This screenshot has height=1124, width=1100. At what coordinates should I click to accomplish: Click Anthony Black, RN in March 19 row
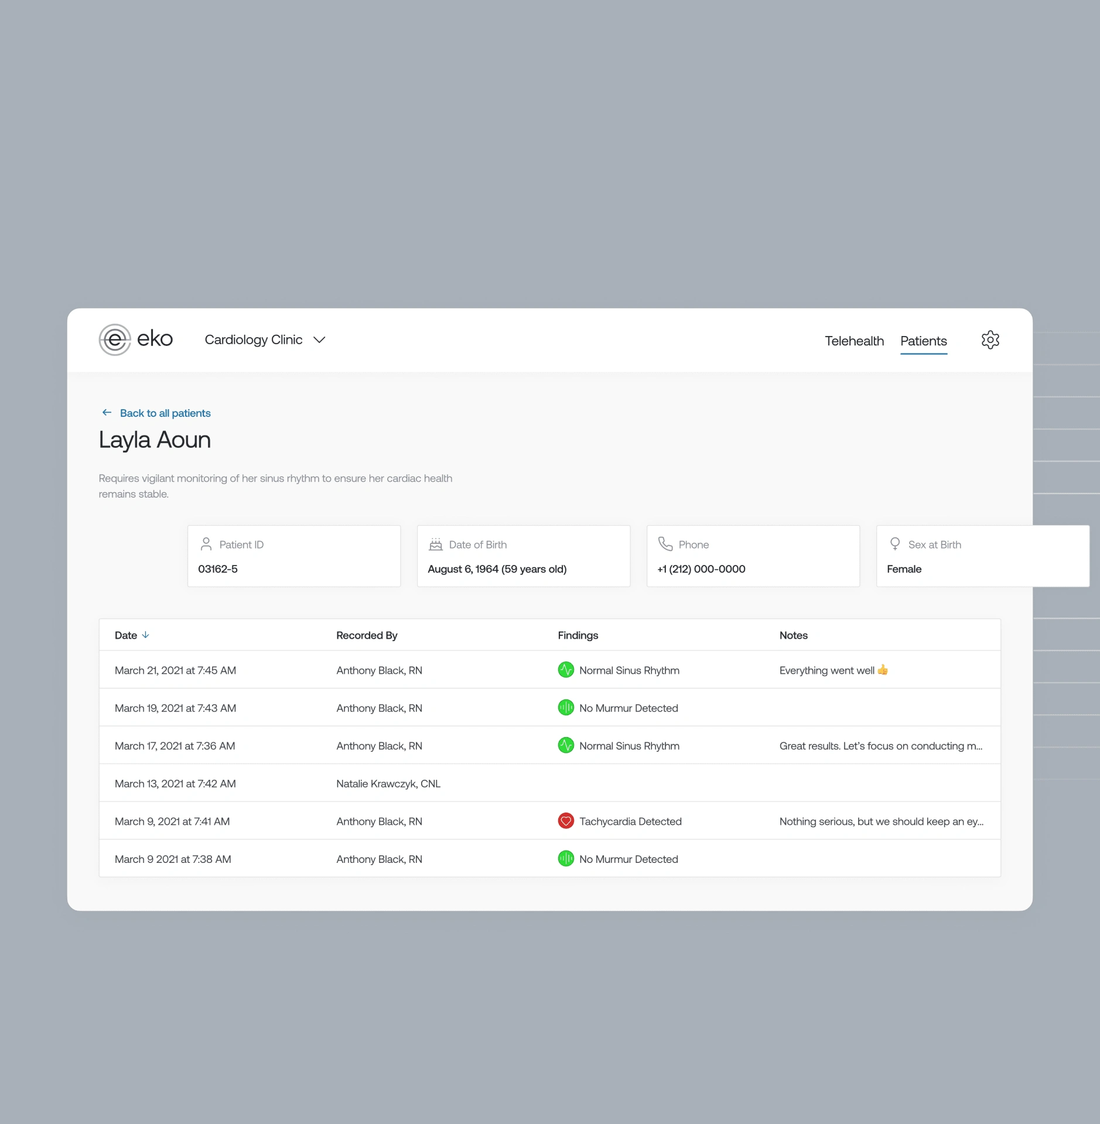tap(379, 708)
